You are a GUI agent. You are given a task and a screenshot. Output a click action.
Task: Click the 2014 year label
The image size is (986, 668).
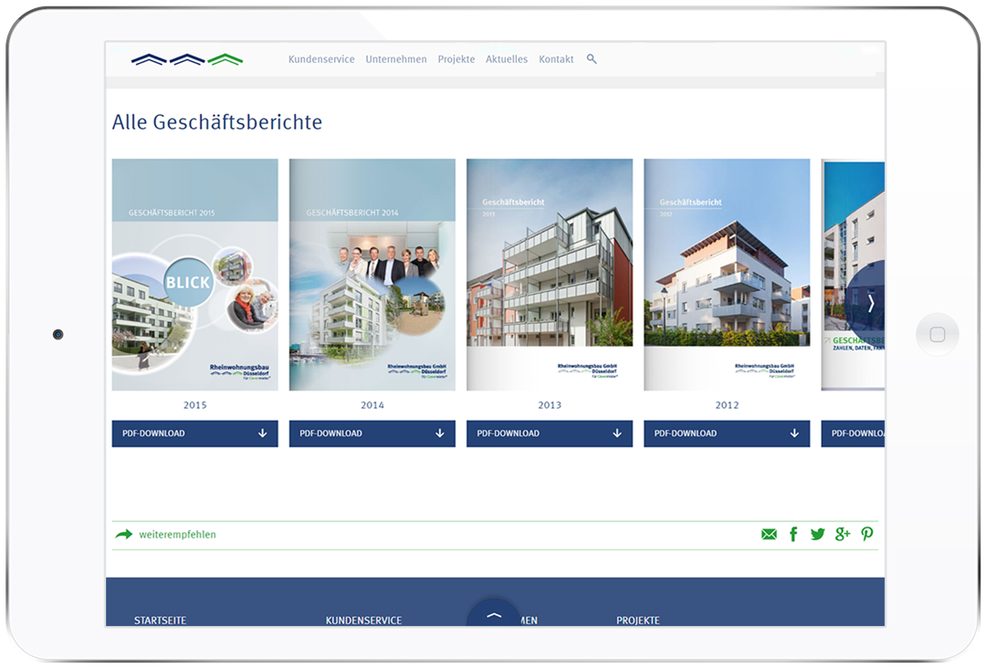tap(372, 405)
